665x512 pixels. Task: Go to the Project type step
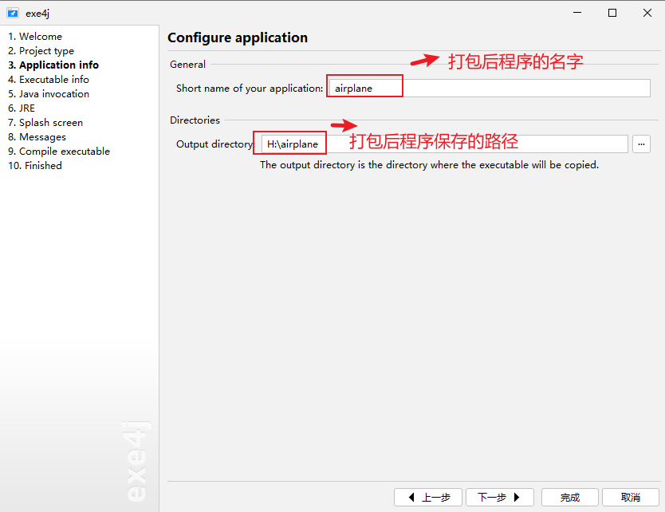point(41,51)
